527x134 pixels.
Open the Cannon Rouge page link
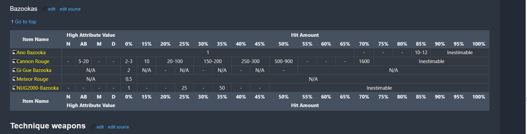[33, 61]
